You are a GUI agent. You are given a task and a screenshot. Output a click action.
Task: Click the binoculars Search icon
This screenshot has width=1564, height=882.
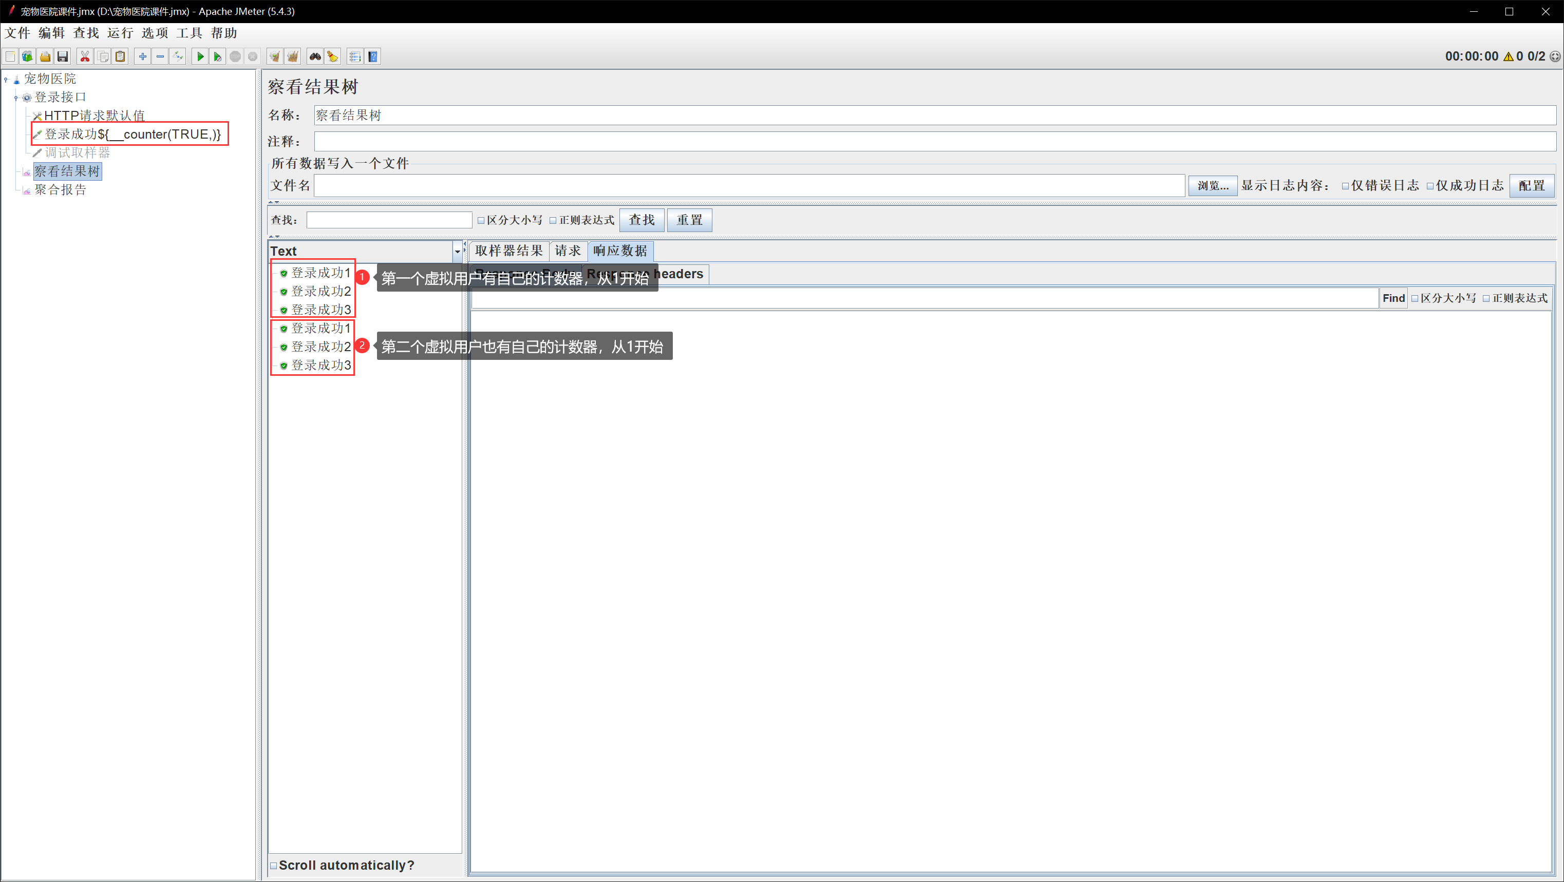click(314, 56)
